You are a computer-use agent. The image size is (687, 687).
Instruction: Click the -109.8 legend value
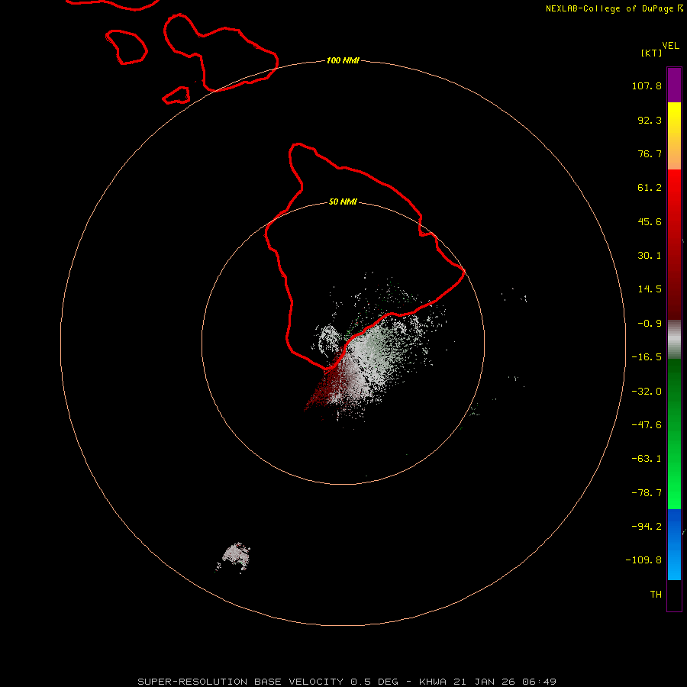click(x=643, y=560)
